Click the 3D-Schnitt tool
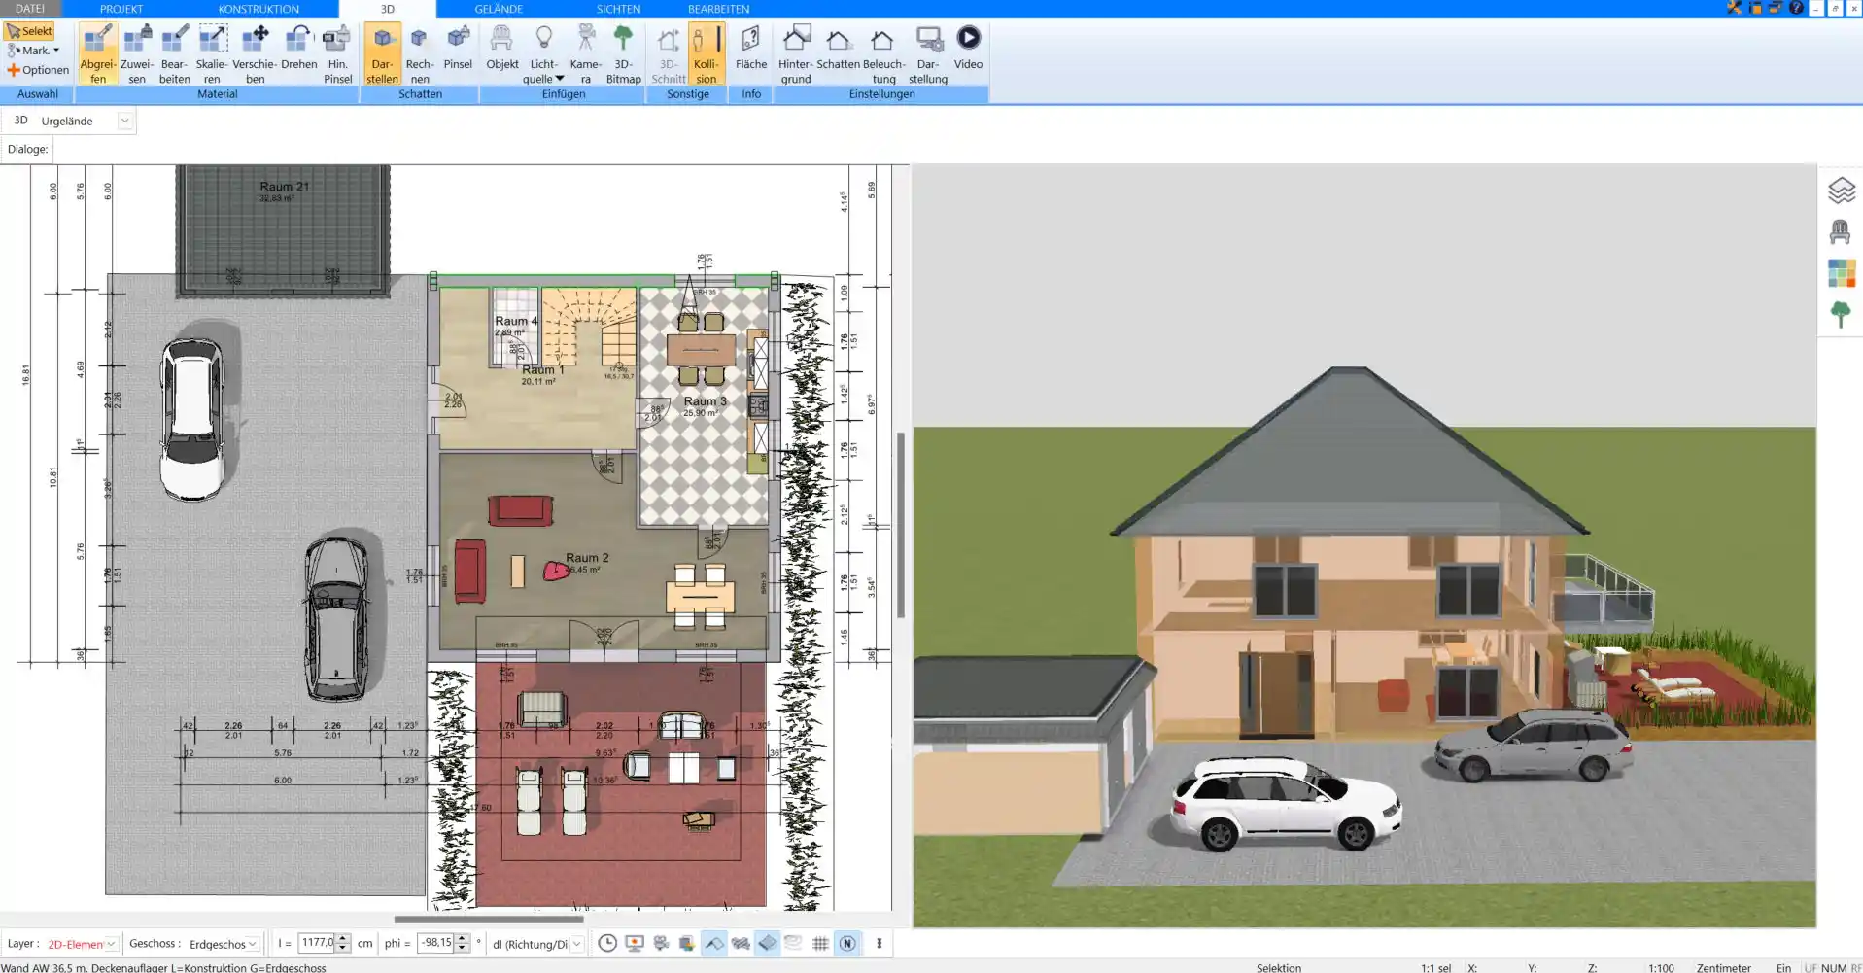Viewport: 1863px width, 973px height. pos(669,53)
